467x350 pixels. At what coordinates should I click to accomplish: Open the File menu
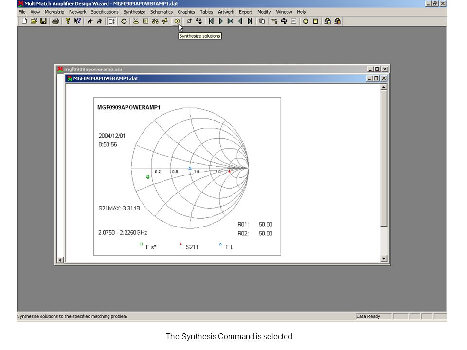[22, 12]
